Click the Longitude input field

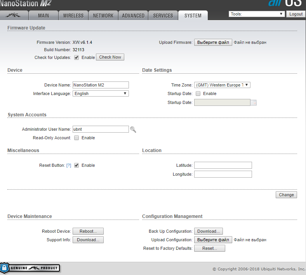223,174
